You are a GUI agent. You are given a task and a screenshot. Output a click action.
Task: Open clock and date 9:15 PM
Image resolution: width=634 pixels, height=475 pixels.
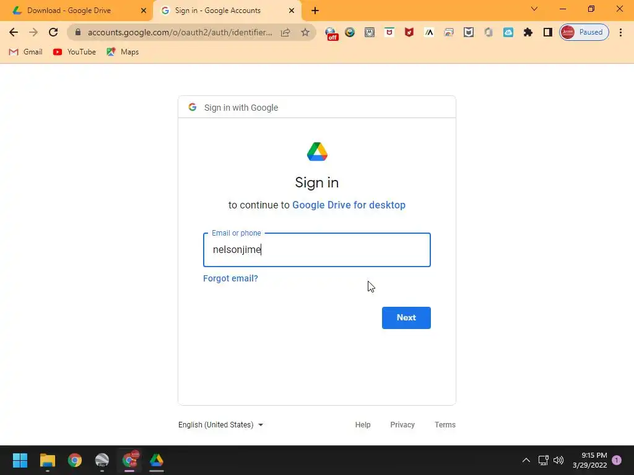tap(589, 460)
